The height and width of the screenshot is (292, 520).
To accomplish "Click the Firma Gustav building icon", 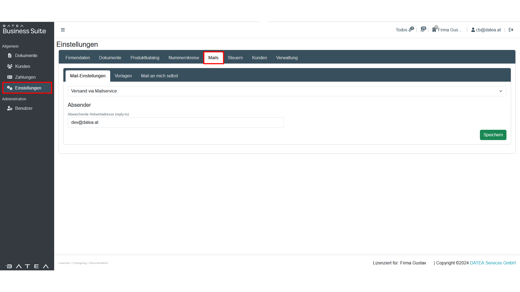I will pos(434,29).
